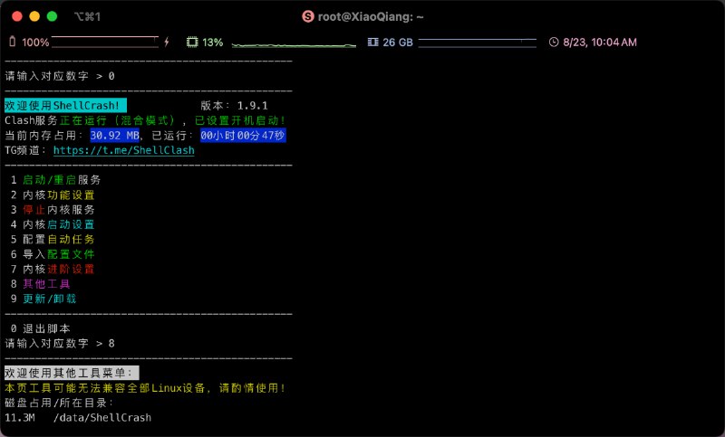
Task: Click menu line '4 内核启动设置'
Action: (x=53, y=224)
